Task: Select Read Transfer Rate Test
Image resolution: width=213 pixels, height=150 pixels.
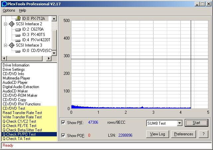Action: (29, 113)
